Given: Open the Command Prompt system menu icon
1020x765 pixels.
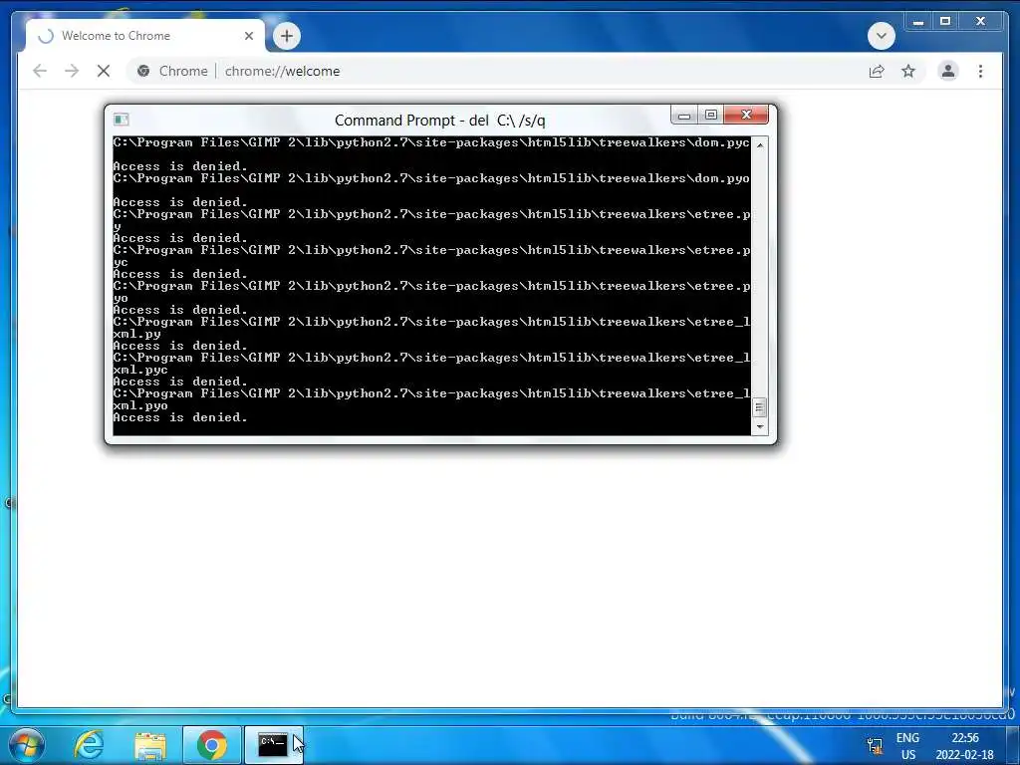Looking at the screenshot, I should coord(121,120).
